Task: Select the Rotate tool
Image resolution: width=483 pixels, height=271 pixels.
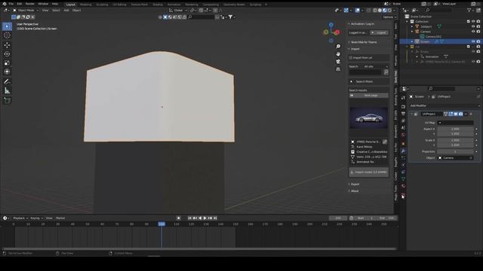Action: click(x=7, y=54)
